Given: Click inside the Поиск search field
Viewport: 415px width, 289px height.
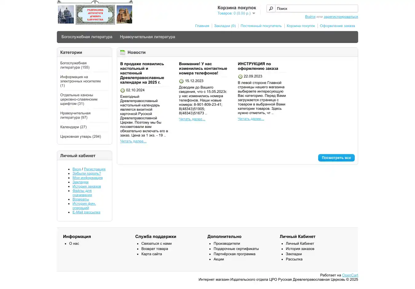Looking at the screenshot, I should point(316,9).
